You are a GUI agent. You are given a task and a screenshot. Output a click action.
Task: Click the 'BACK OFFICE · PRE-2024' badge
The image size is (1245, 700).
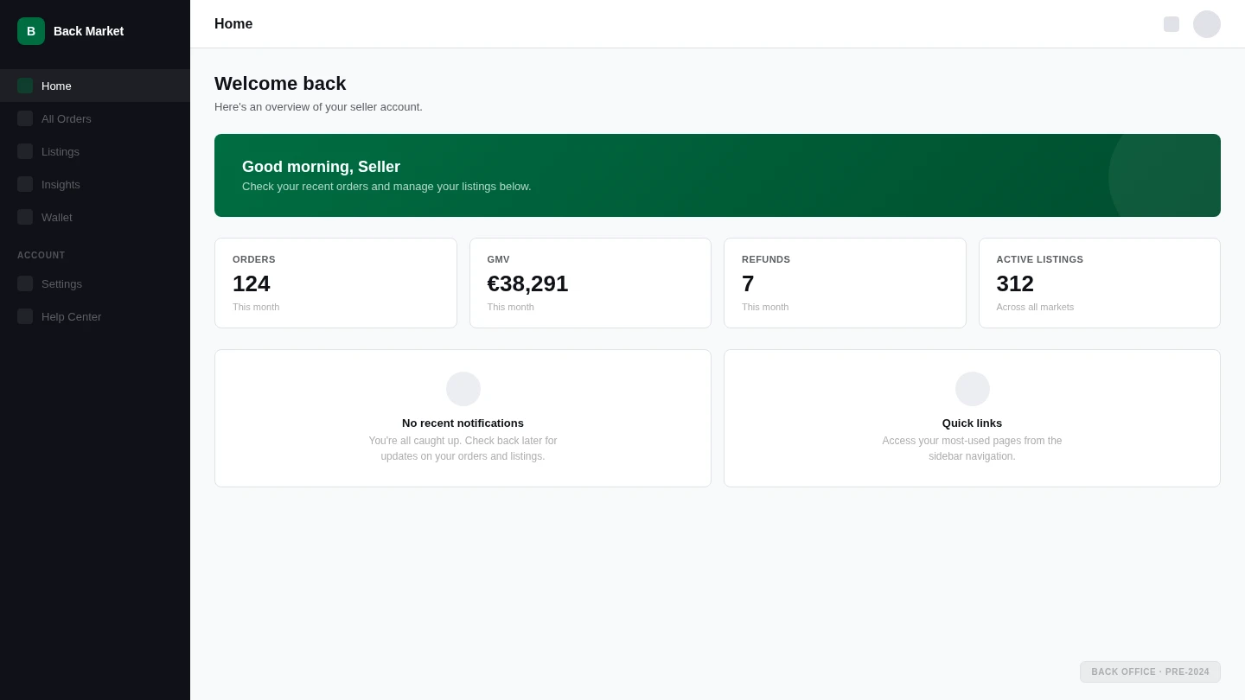click(1151, 671)
